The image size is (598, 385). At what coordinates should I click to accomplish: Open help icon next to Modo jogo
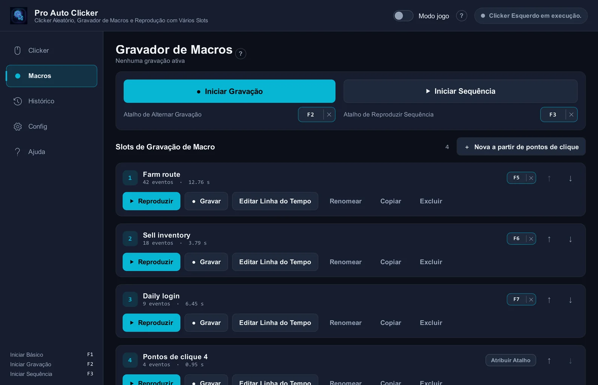(x=462, y=16)
